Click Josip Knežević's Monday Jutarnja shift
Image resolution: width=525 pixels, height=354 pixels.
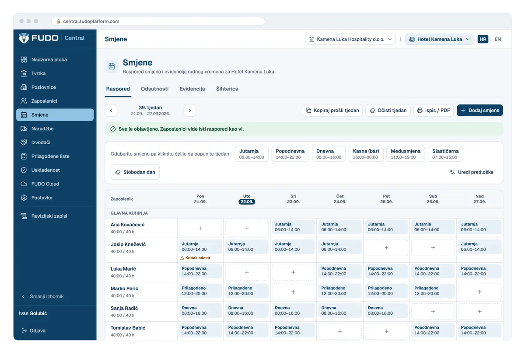click(x=200, y=246)
